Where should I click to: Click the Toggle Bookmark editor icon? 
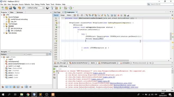tap(108, 15)
